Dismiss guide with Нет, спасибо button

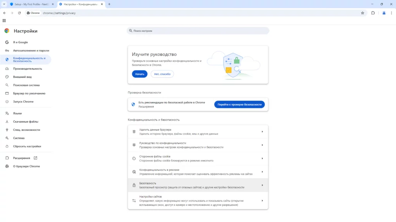tap(162, 74)
